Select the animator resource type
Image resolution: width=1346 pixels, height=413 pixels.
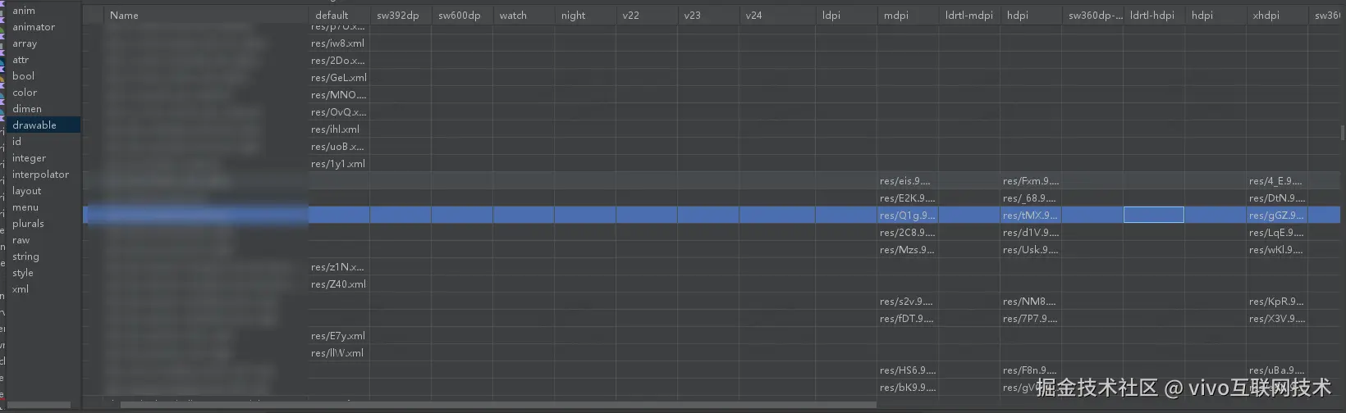tap(34, 27)
